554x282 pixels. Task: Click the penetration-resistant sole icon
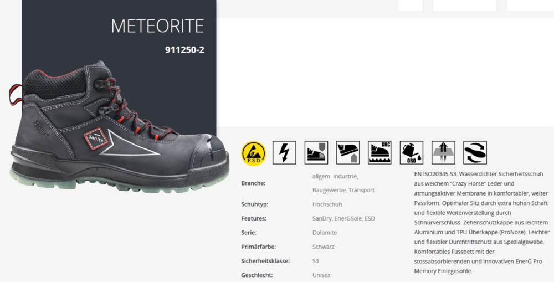[348, 153]
